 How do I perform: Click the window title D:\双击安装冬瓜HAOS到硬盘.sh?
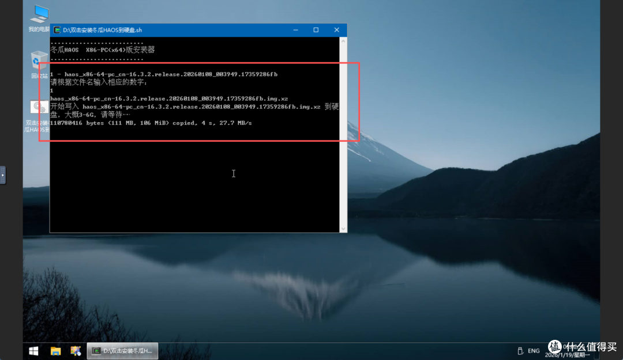103,30
